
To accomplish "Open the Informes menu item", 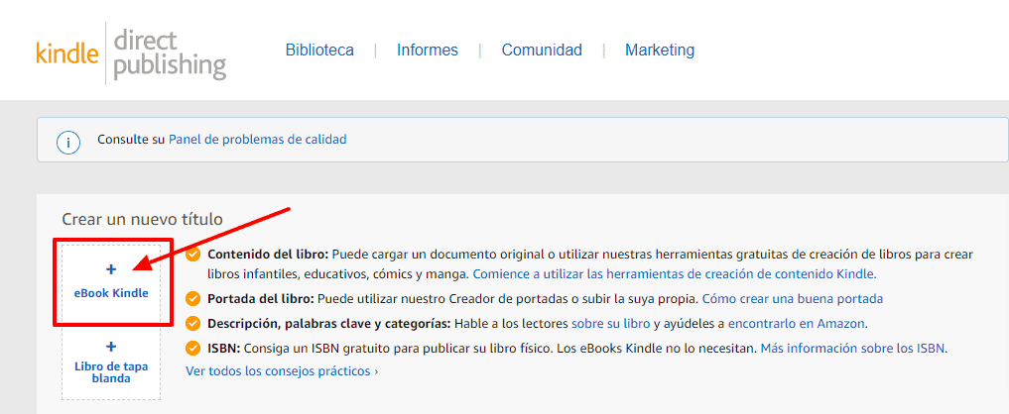I will coord(428,51).
